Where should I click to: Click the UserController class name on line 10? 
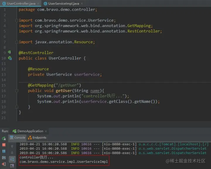pyautogui.click(x=65, y=58)
